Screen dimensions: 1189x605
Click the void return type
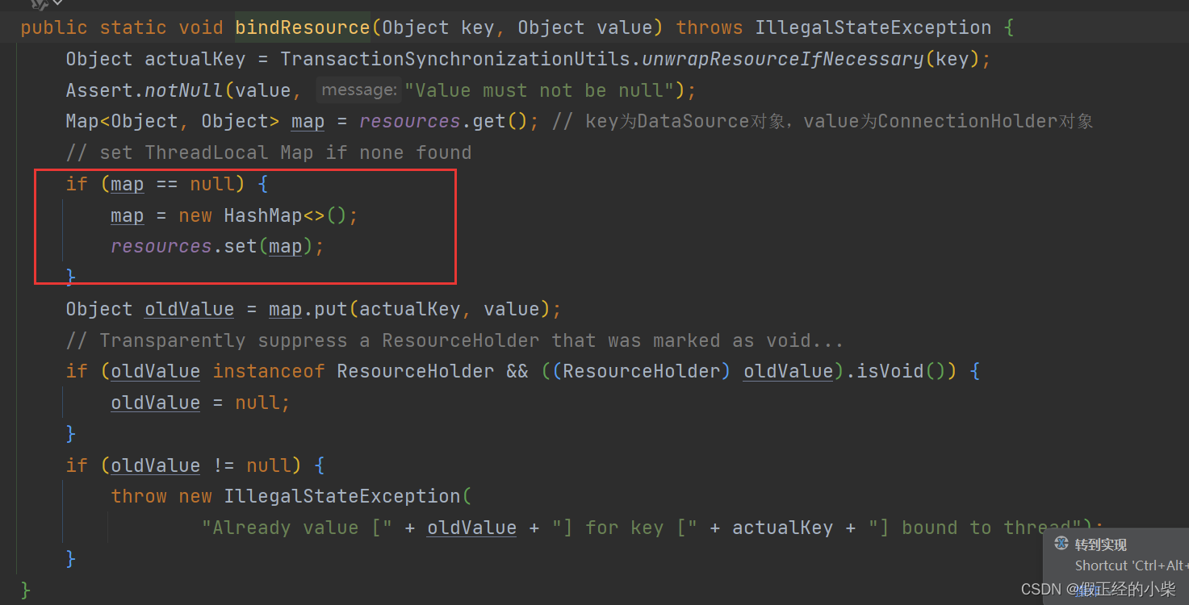coord(201,27)
